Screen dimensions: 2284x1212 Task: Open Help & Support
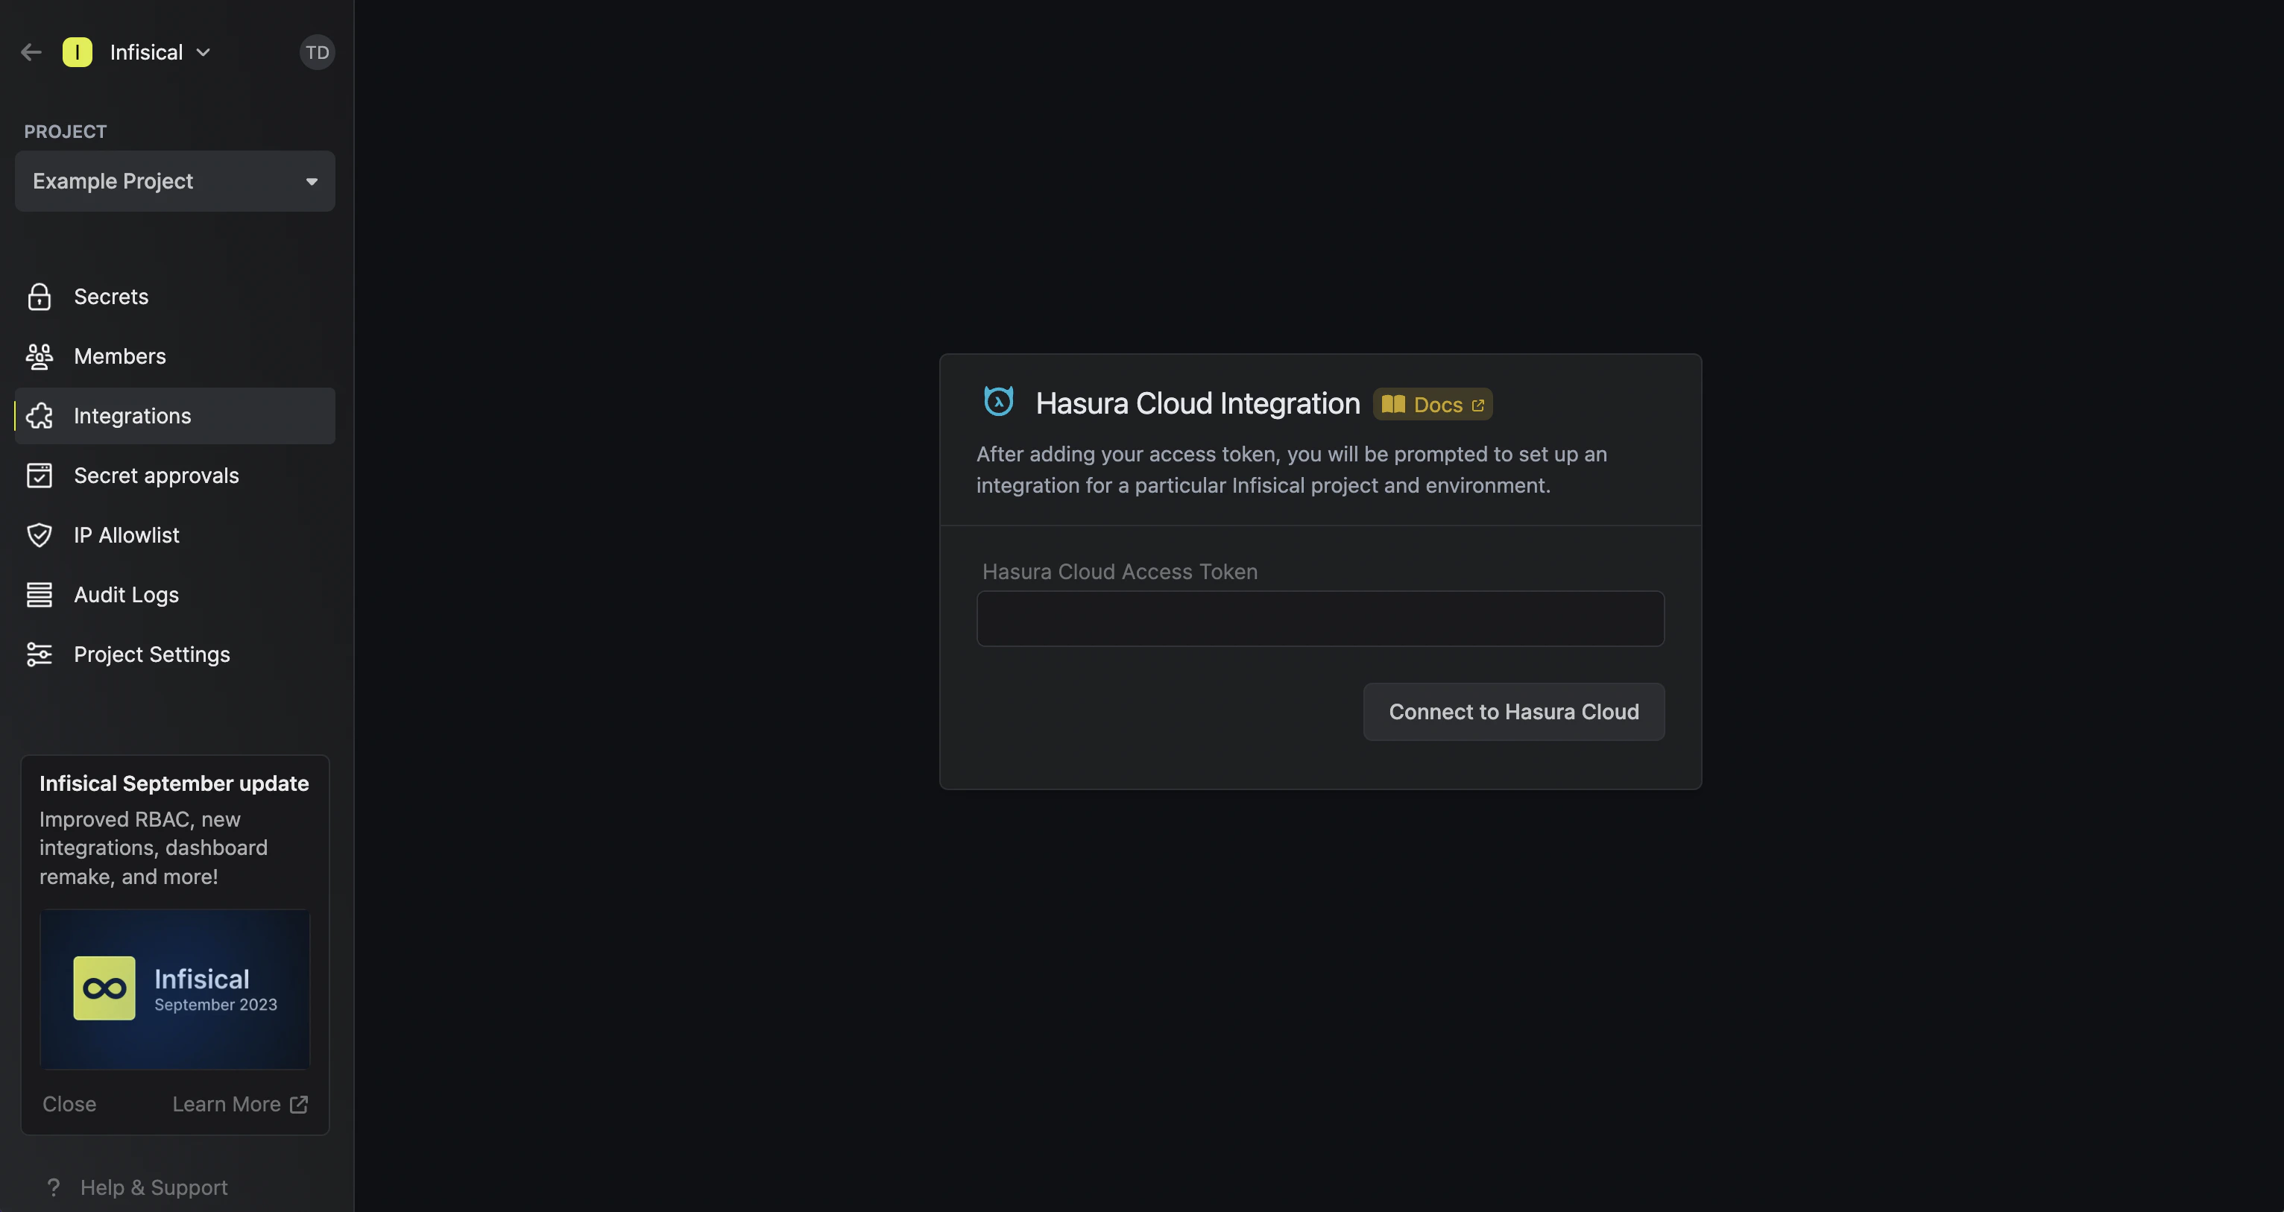click(x=137, y=1187)
